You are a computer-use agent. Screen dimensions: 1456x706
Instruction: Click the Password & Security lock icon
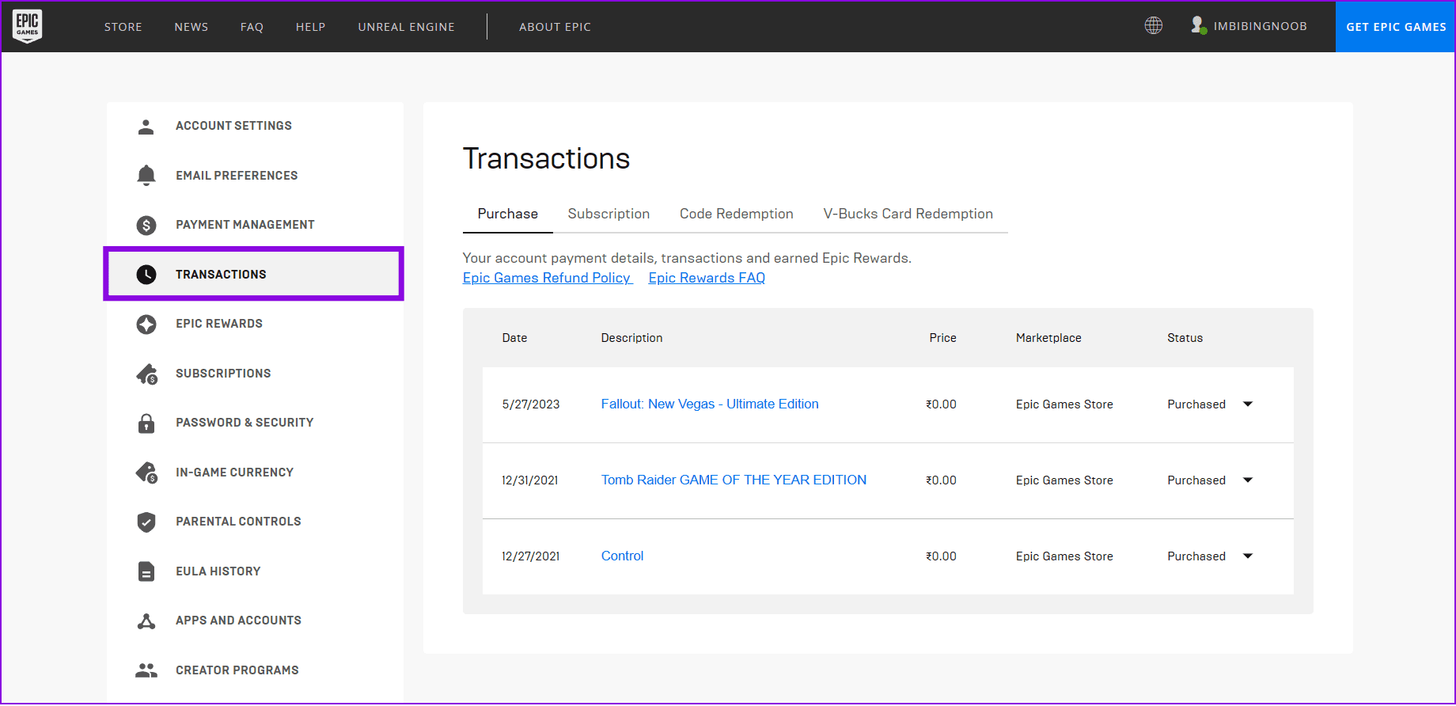click(x=146, y=423)
